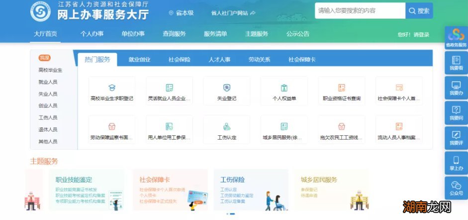Select the 热门服务 tab
This screenshot has height=220, width=468.
(97, 59)
